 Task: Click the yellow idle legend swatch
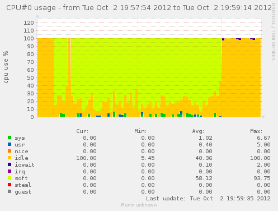(10, 158)
